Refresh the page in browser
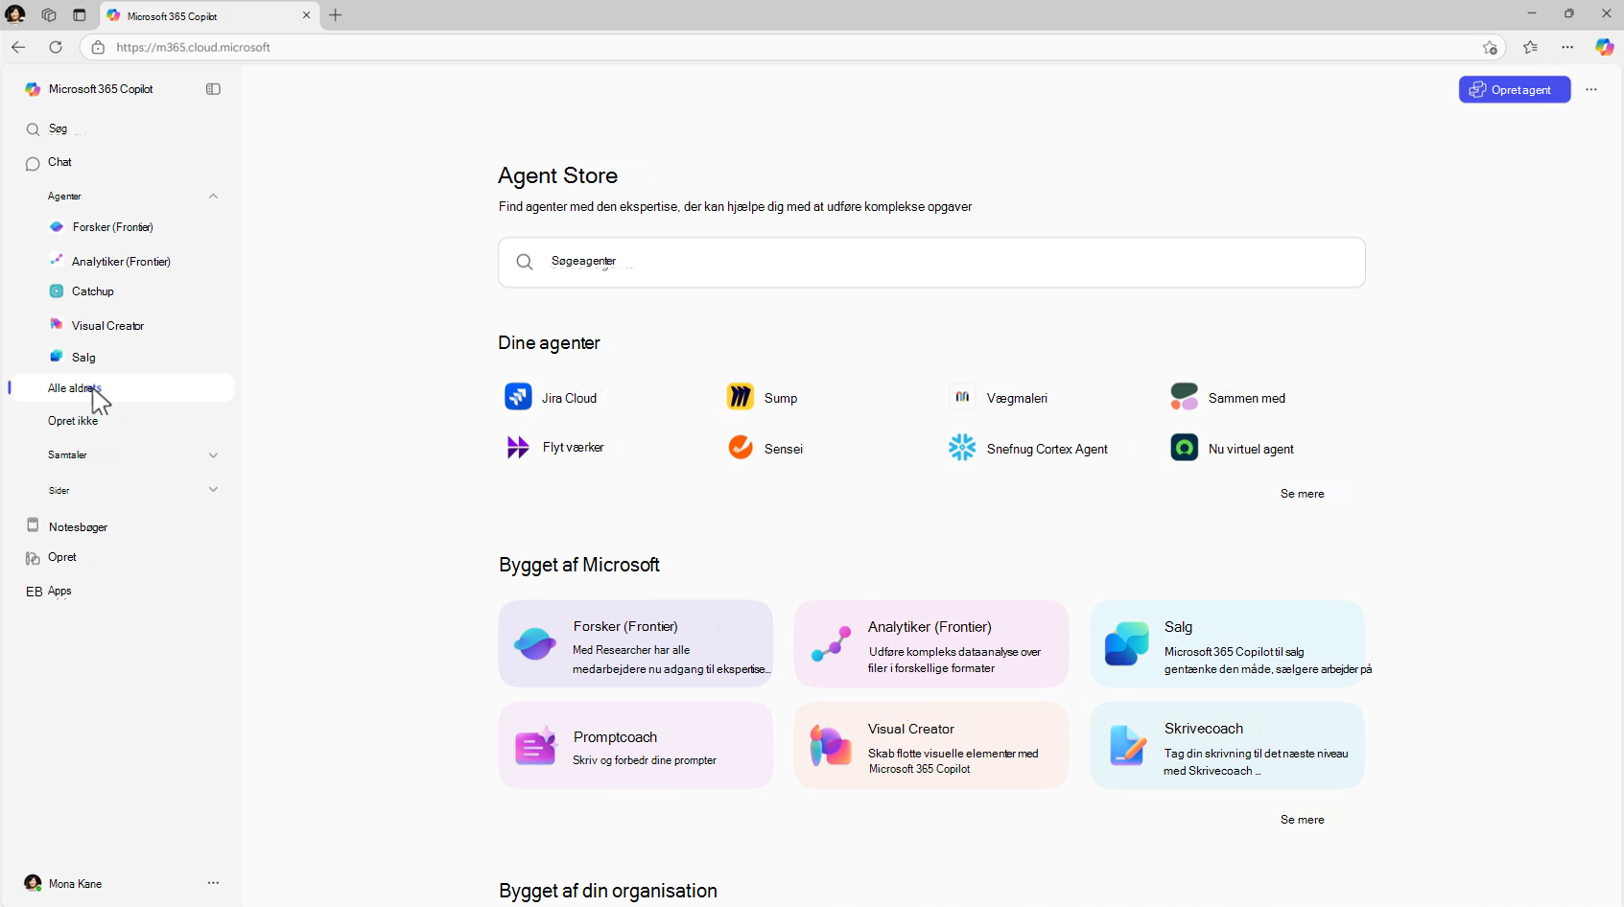 point(56,47)
